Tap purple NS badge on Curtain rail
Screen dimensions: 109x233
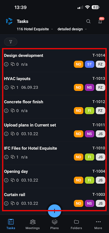click(90, 203)
